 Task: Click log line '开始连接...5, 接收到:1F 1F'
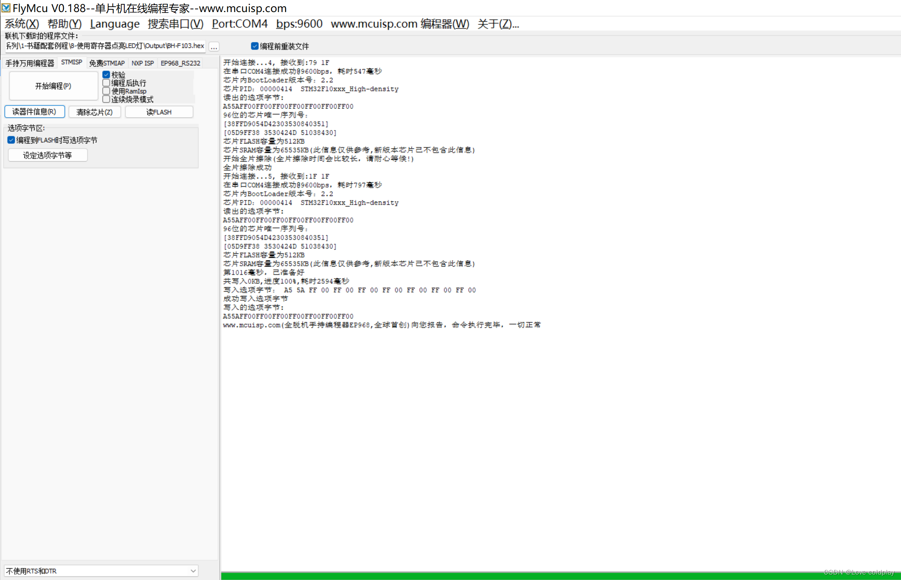[x=276, y=176]
